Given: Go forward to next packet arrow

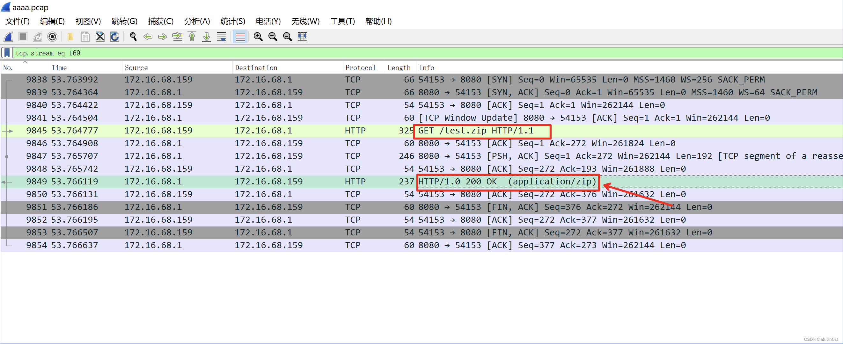Looking at the screenshot, I should coord(163,37).
